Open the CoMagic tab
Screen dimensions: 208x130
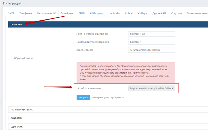pos(143,13)
